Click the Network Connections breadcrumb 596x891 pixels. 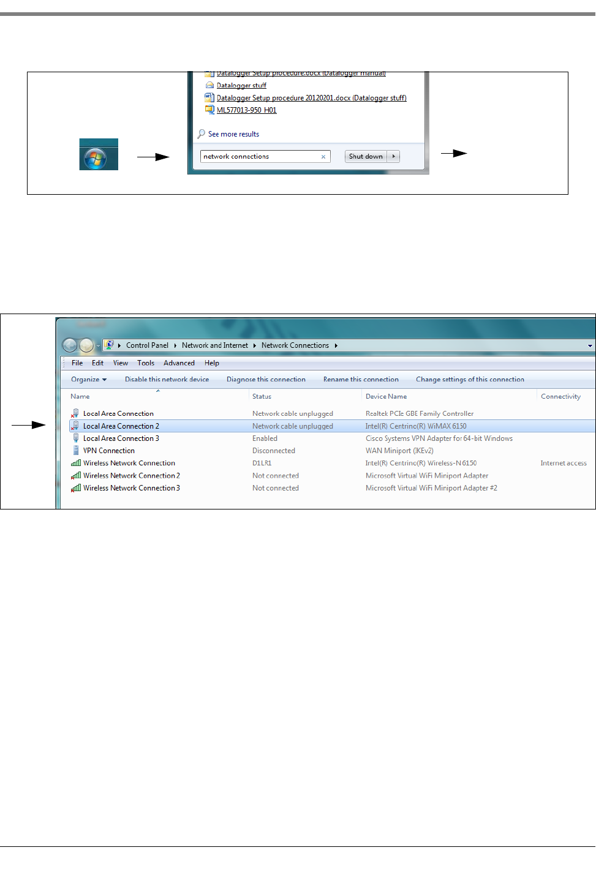pyautogui.click(x=295, y=345)
